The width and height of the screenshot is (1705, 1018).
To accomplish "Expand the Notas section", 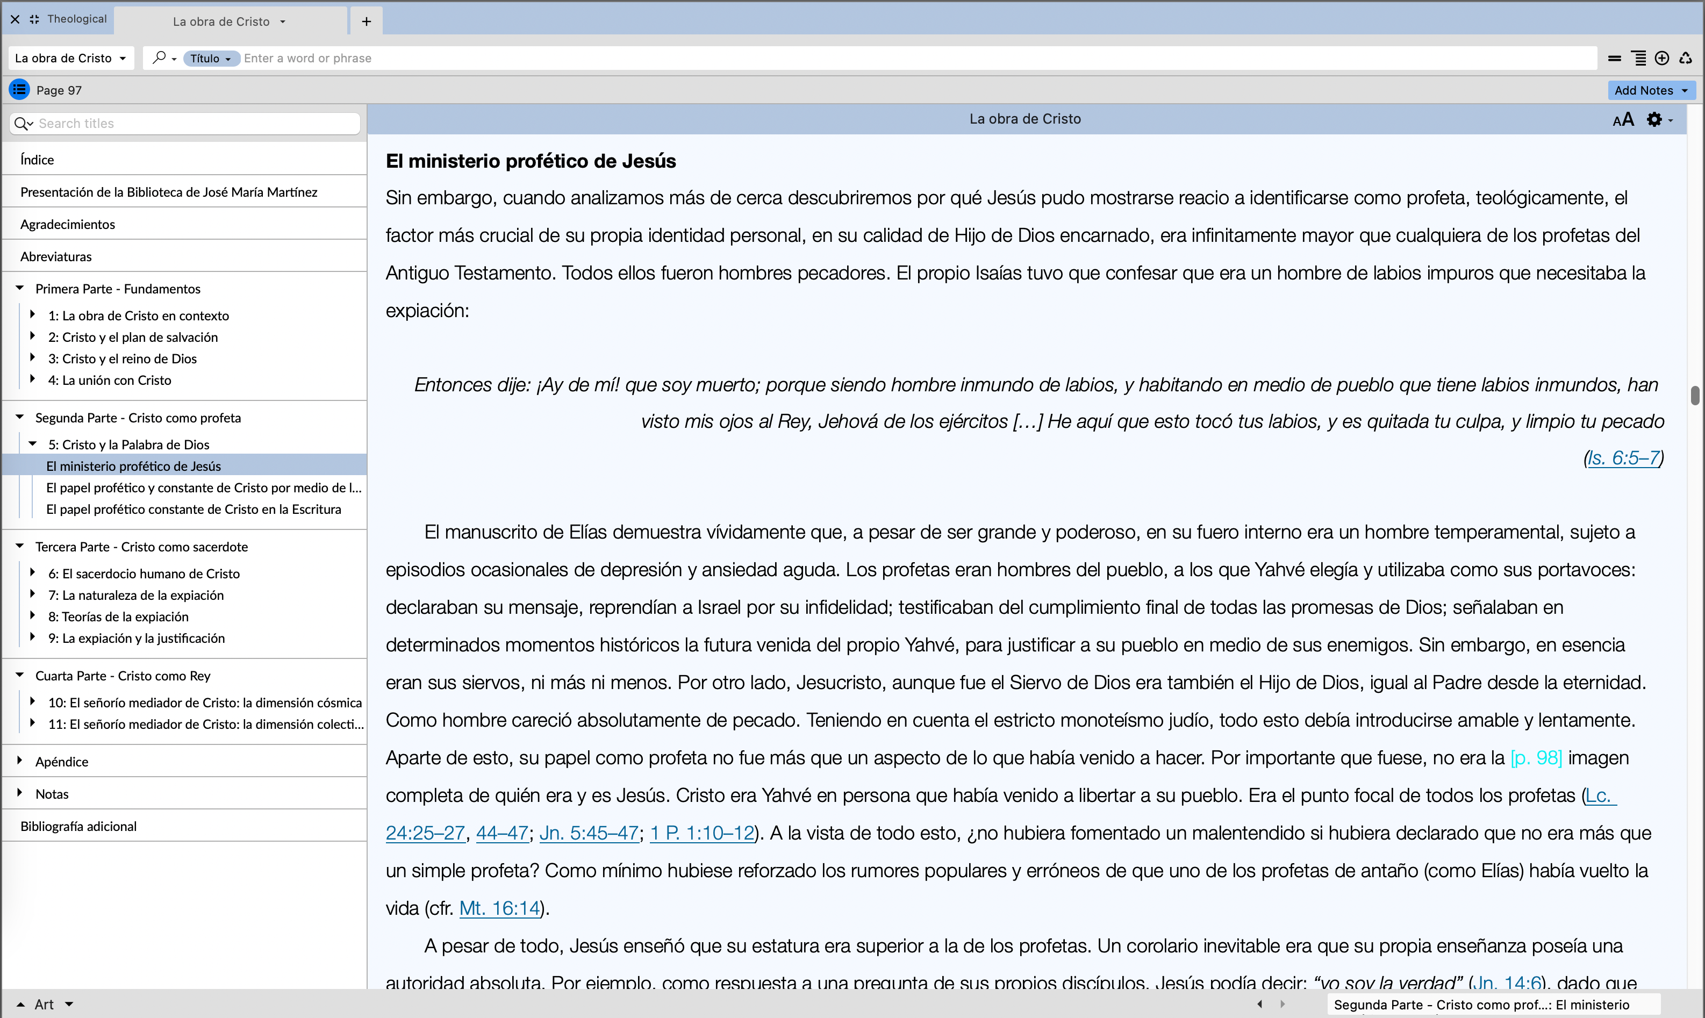I will click(x=20, y=793).
